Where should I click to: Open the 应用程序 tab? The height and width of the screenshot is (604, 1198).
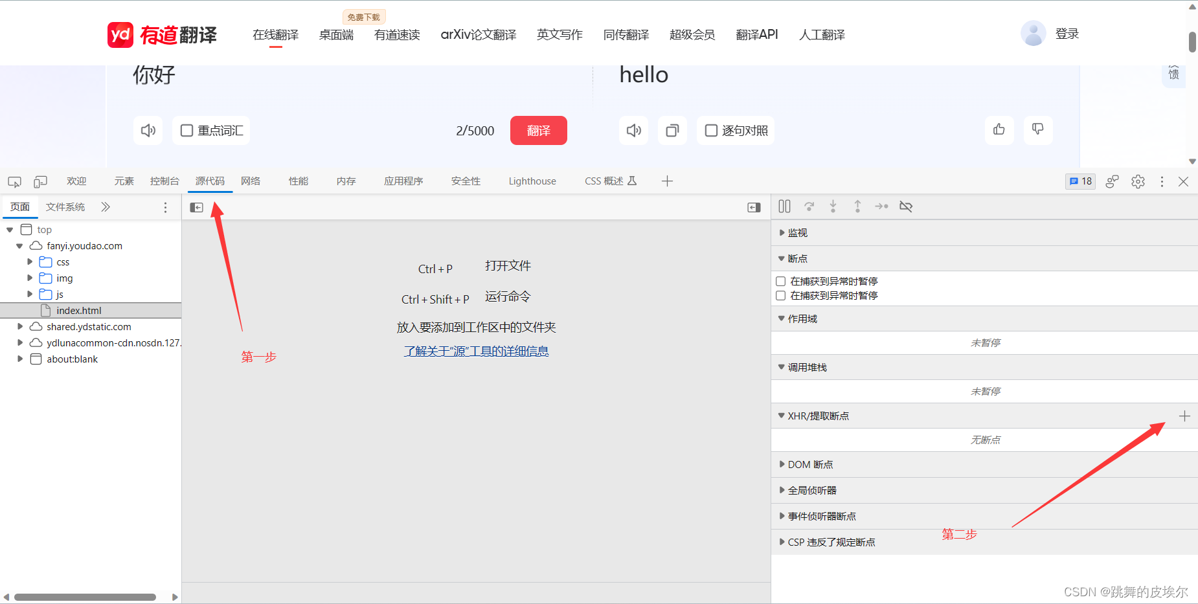403,181
